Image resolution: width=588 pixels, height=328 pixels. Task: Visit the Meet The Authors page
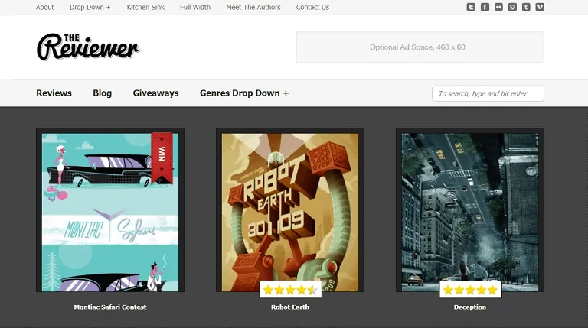pos(253,8)
